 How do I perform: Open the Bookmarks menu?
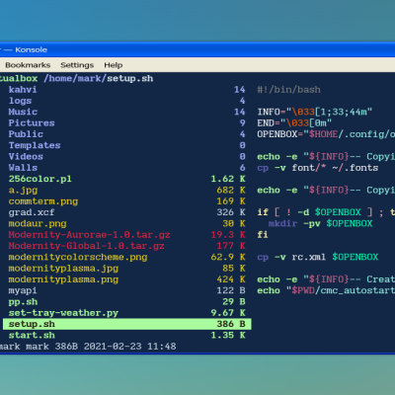tap(28, 65)
